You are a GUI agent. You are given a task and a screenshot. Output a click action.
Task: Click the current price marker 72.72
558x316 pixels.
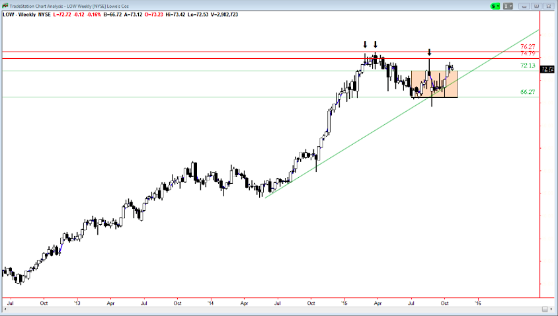point(547,69)
